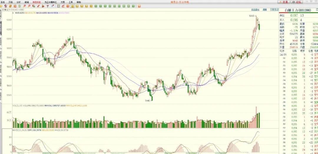Open the 分析 menu
This screenshot has height=154, width=318.
point(19,2)
